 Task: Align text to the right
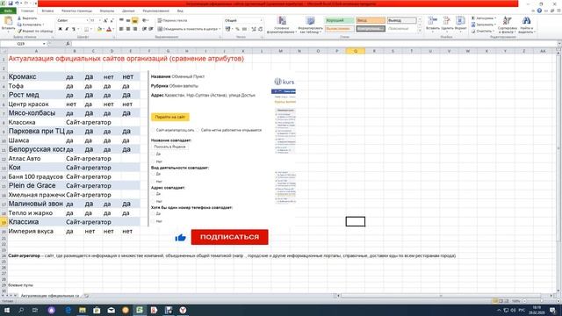point(134,29)
